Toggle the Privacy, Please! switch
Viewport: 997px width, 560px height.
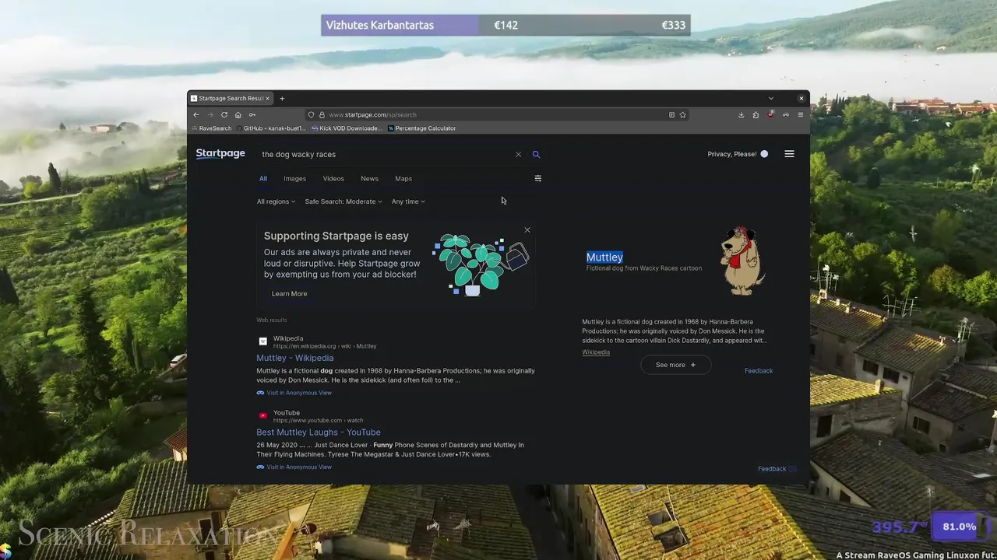point(764,154)
